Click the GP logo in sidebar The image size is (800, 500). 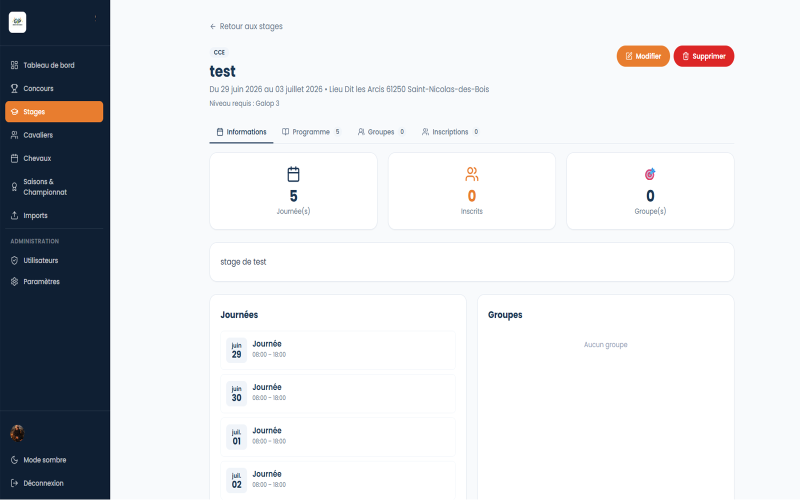[x=17, y=22]
